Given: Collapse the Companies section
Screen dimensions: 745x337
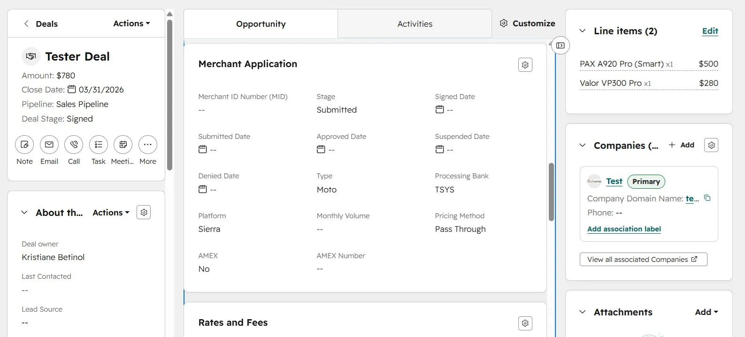Looking at the screenshot, I should click(583, 146).
